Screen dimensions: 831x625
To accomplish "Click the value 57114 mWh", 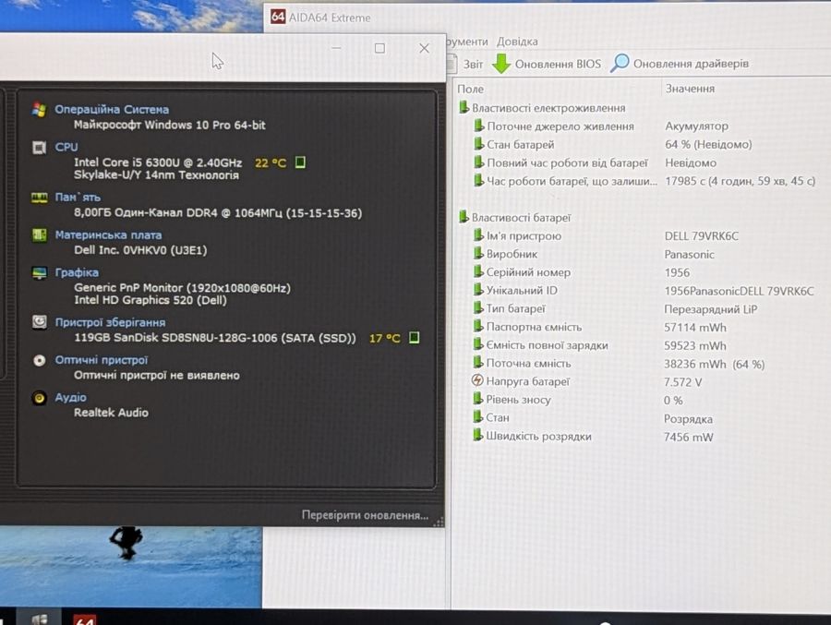I will [x=694, y=328].
